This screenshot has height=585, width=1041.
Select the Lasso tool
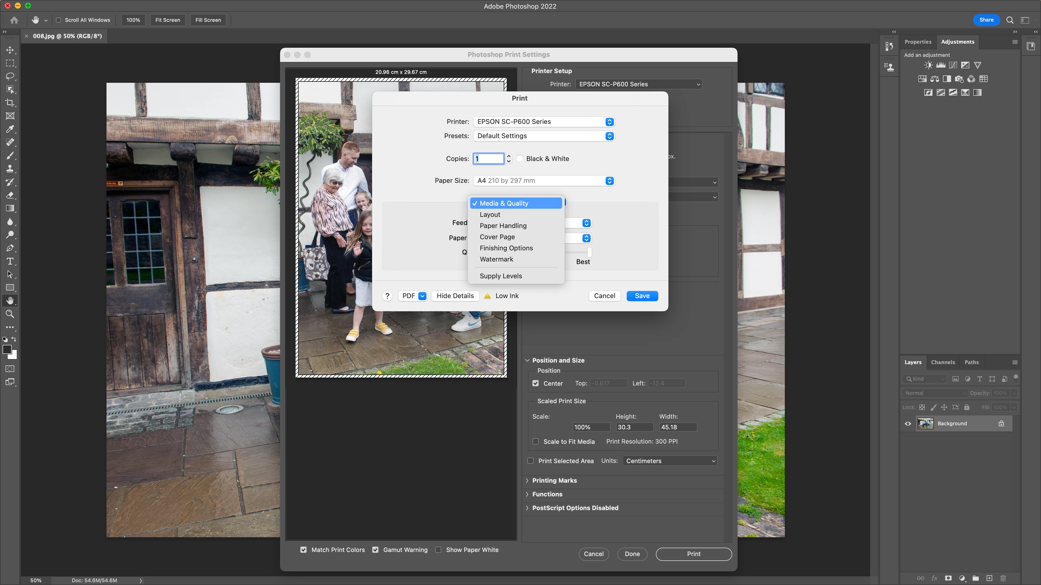pyautogui.click(x=10, y=76)
